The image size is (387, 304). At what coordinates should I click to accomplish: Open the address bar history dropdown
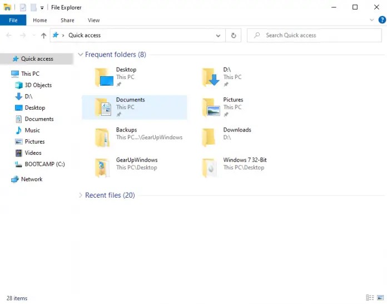218,36
